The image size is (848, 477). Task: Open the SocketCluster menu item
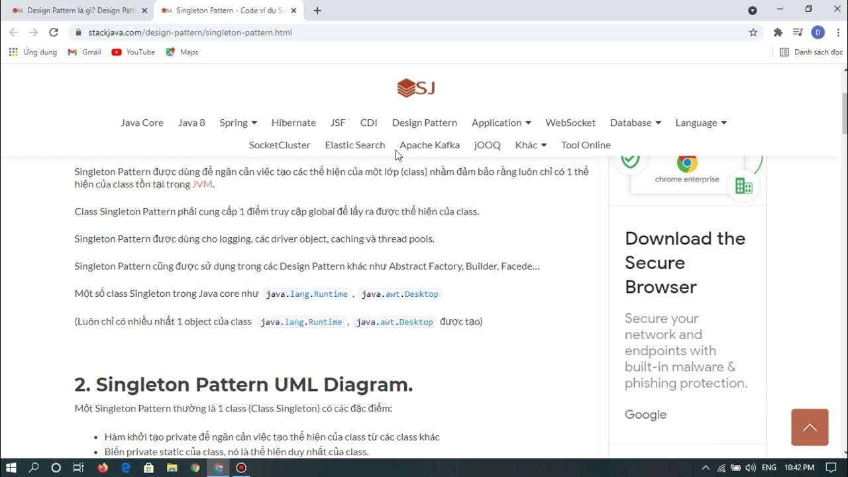click(x=280, y=145)
